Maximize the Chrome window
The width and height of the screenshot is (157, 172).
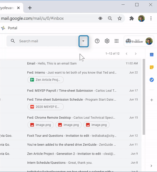pyautogui.click(x=137, y=5)
